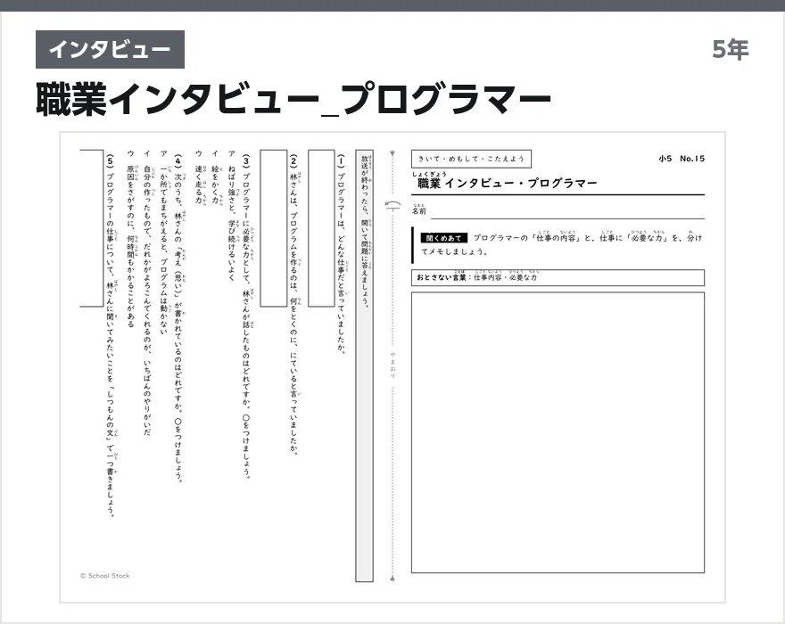Click question (2) about 林さん

click(293, 304)
